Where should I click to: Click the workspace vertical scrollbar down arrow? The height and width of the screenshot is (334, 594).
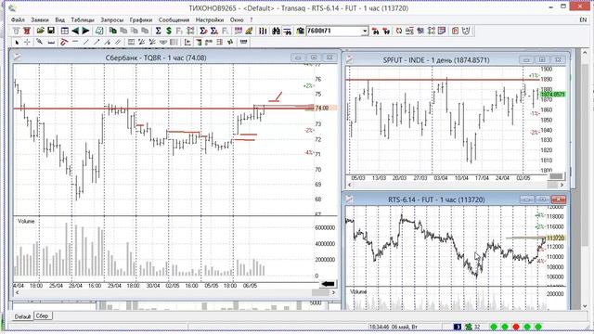click(585, 305)
